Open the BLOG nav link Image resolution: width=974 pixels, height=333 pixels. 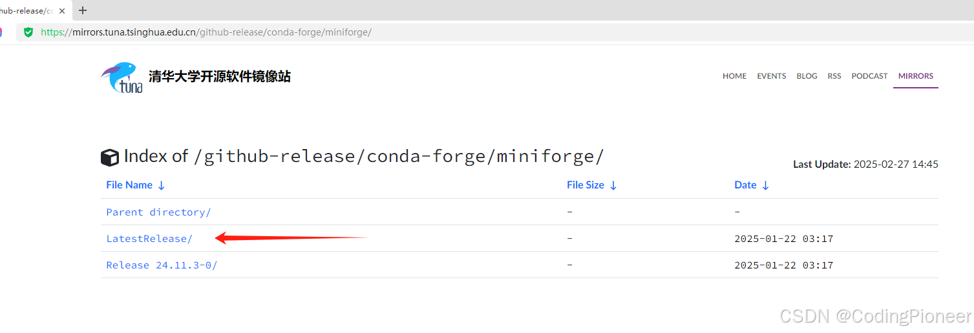807,76
